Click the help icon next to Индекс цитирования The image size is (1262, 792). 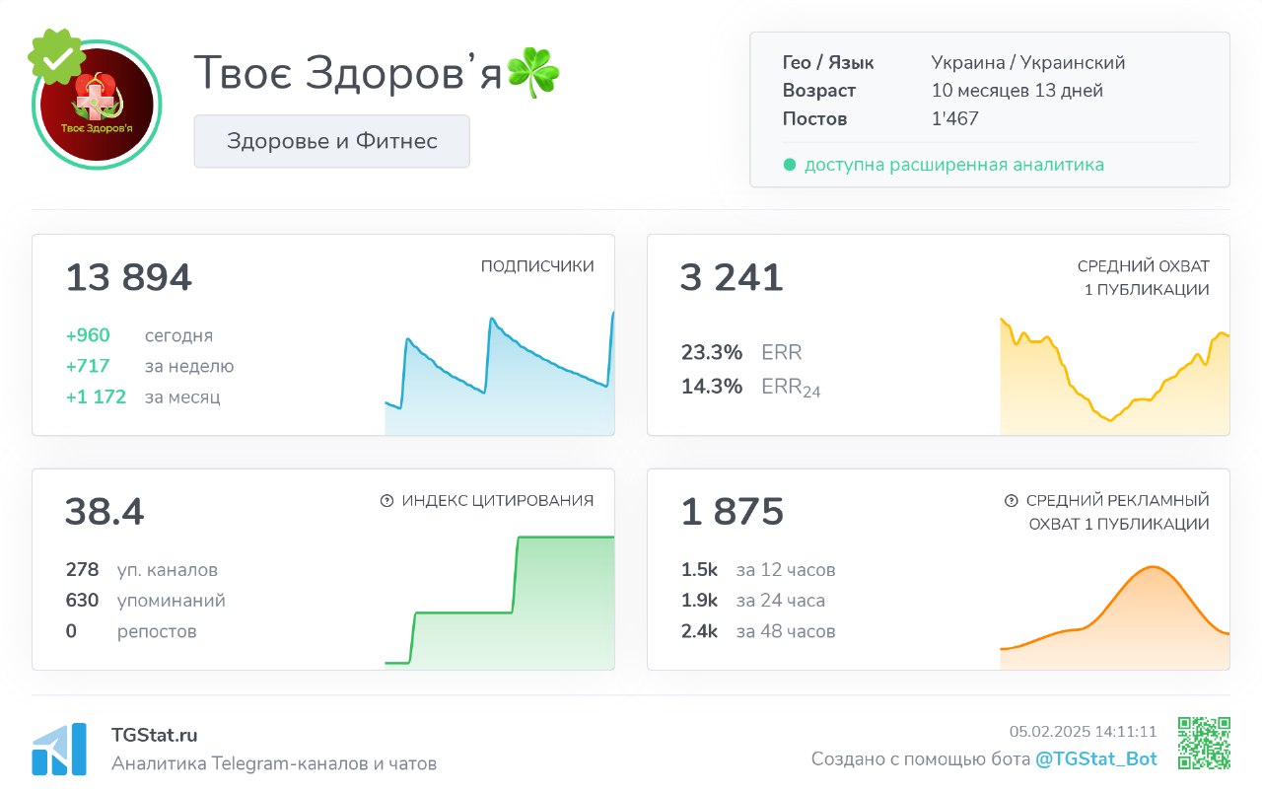387,500
